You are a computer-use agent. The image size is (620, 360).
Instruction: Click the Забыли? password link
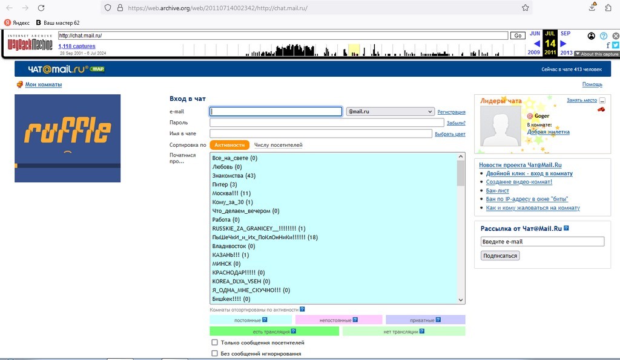(x=456, y=123)
